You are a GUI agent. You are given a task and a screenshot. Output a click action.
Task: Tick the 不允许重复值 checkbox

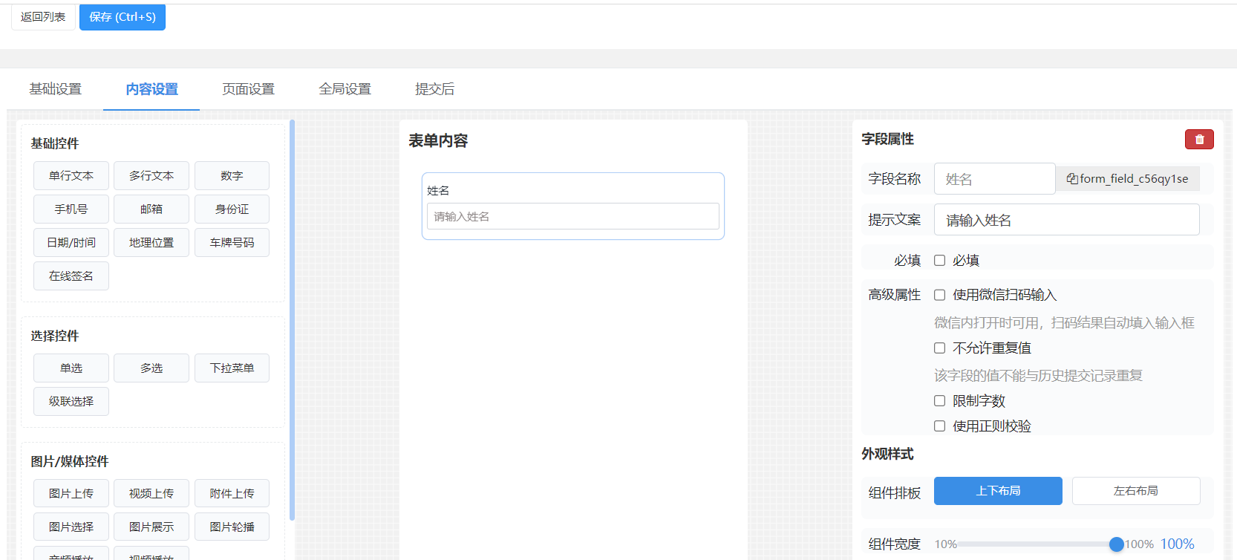coord(939,348)
